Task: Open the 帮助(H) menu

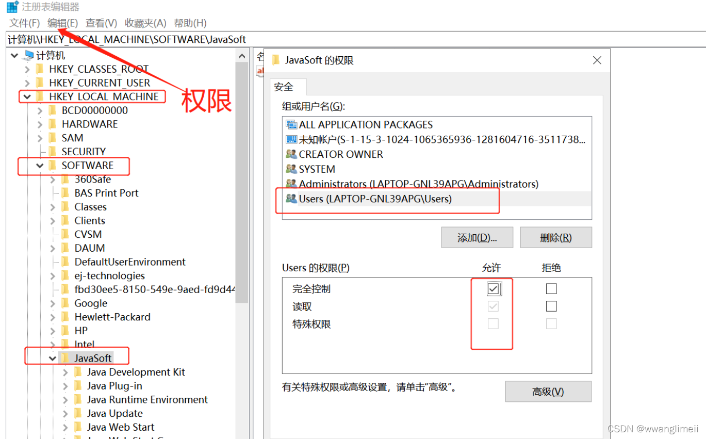Action: point(190,23)
